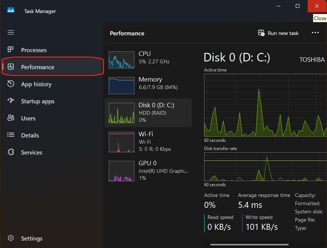This screenshot has width=327, height=248.
Task: Click the Write speed 101 KB/s value
Action: tap(262, 227)
